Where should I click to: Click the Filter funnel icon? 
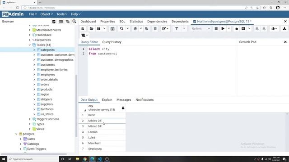177,29
